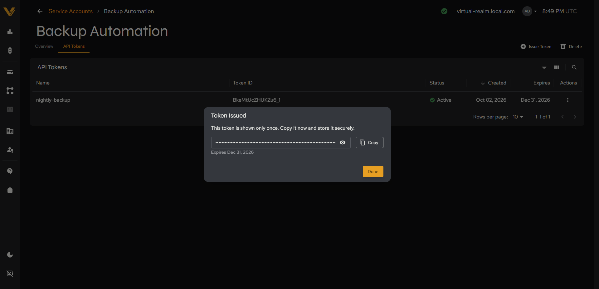Screen dimensions: 599x289
Task: Open the traffic-light style sidebar icon
Action: pos(10,51)
